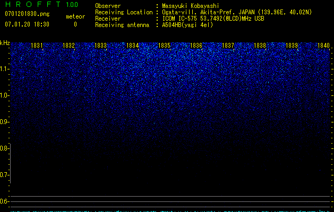Click the HROFFT 1.0.0 title text
Viewport: 334px width, 212px height.
tap(41, 4)
